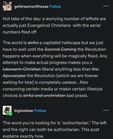The width and height of the screenshot is (113, 139).
Task: Open biglawbear's bear avatar
Action: (7, 110)
